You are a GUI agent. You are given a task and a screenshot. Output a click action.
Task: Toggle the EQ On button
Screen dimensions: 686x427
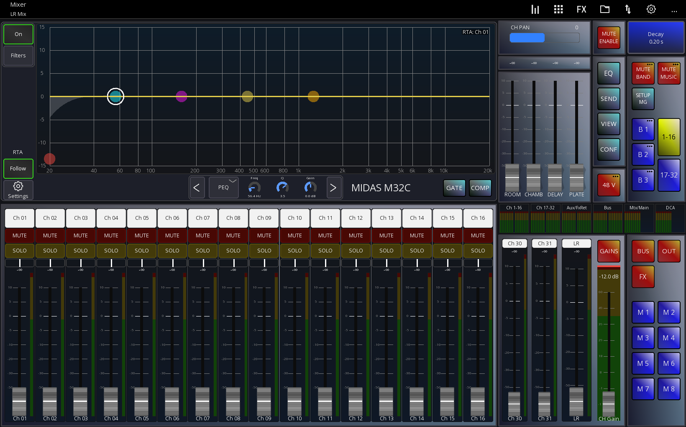[18, 34]
